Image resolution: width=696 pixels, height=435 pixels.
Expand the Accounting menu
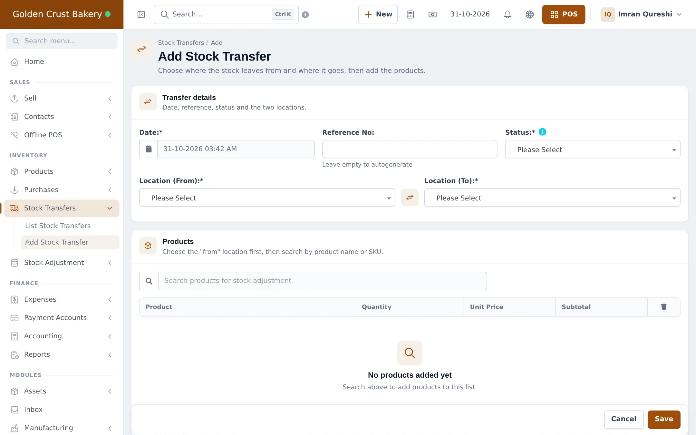click(62, 336)
